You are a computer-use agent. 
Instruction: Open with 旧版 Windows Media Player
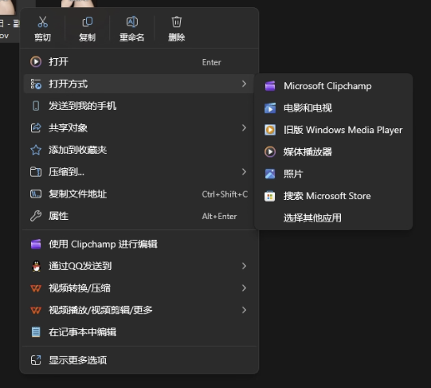[x=334, y=130]
